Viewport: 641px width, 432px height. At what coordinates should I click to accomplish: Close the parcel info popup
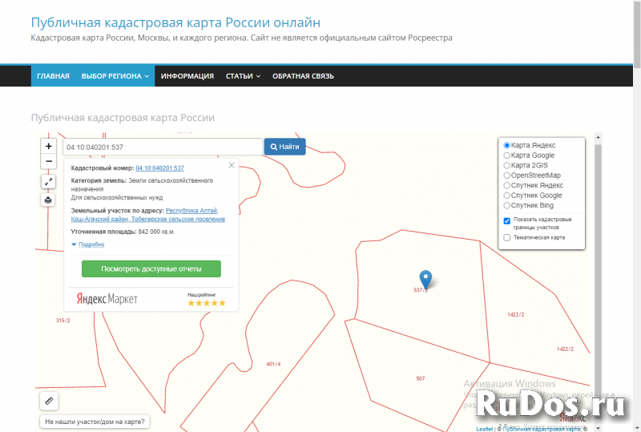click(232, 165)
